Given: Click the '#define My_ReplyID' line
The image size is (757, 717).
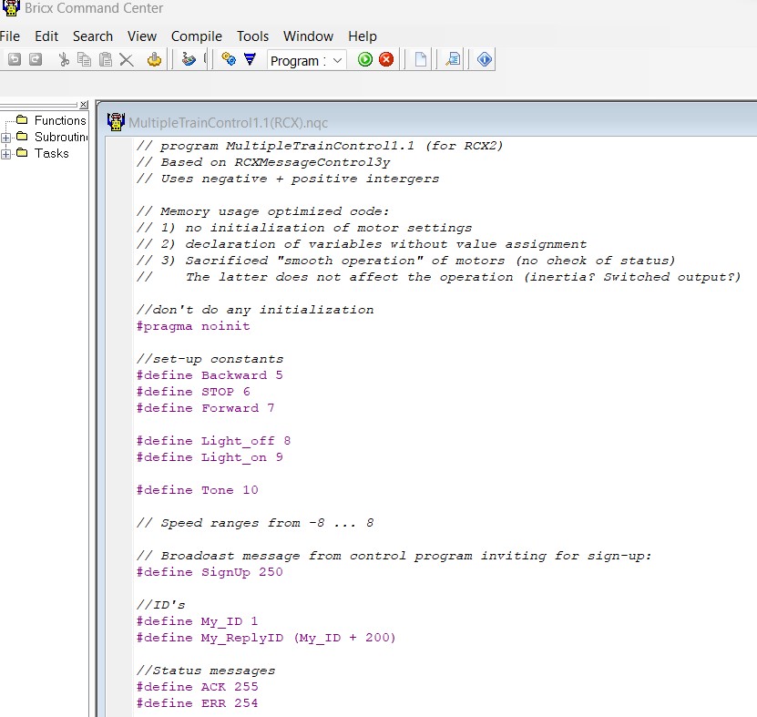Looking at the screenshot, I should (266, 638).
